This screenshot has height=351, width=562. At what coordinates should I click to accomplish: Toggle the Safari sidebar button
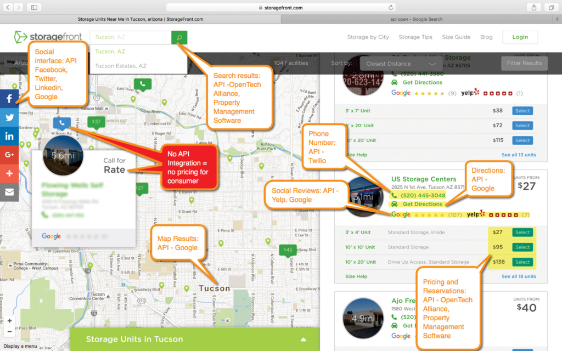(34, 7)
